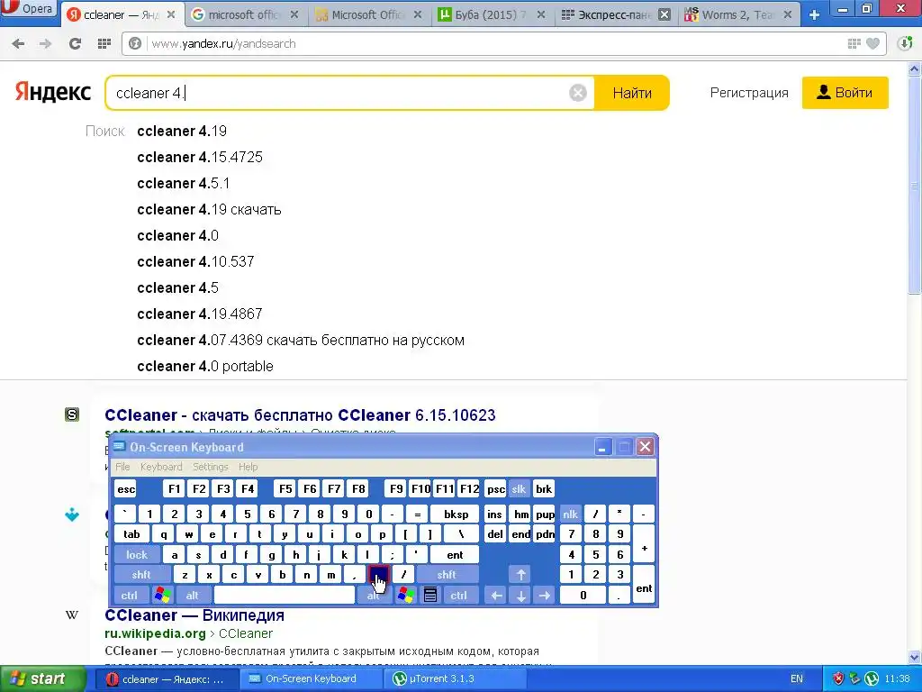
Task: Click the bksp key on the keyboard
Action: point(456,514)
